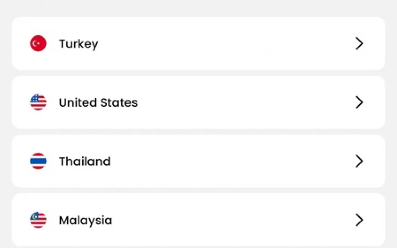This screenshot has height=248, width=397.
Task: Click the Turkey text label
Action: (78, 44)
